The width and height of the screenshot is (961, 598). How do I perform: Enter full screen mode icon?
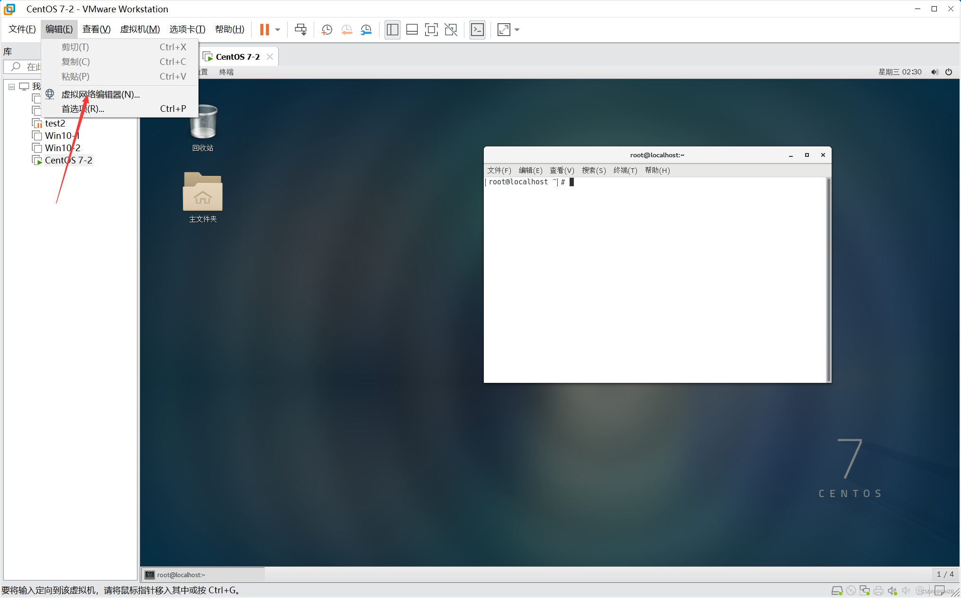431,30
